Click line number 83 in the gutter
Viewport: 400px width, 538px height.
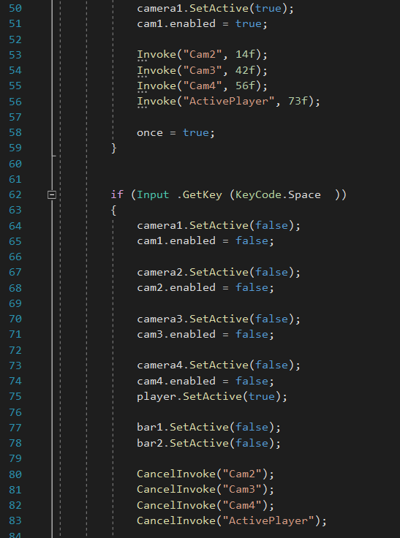tap(15, 521)
